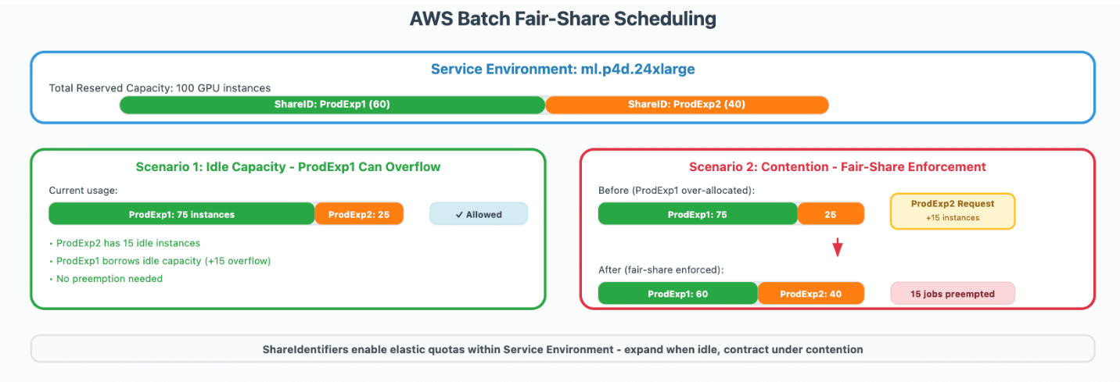1120x382 pixels.
Task: Click the checkmark Allowed badge
Action: point(479,214)
